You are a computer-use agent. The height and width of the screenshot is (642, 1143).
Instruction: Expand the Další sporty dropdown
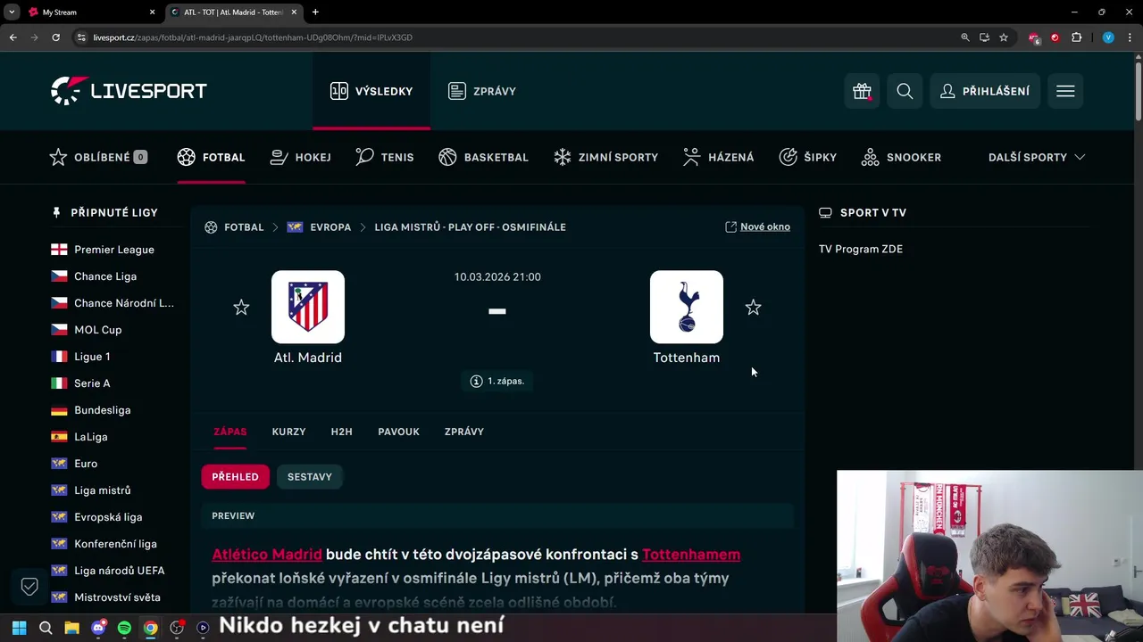click(1037, 157)
